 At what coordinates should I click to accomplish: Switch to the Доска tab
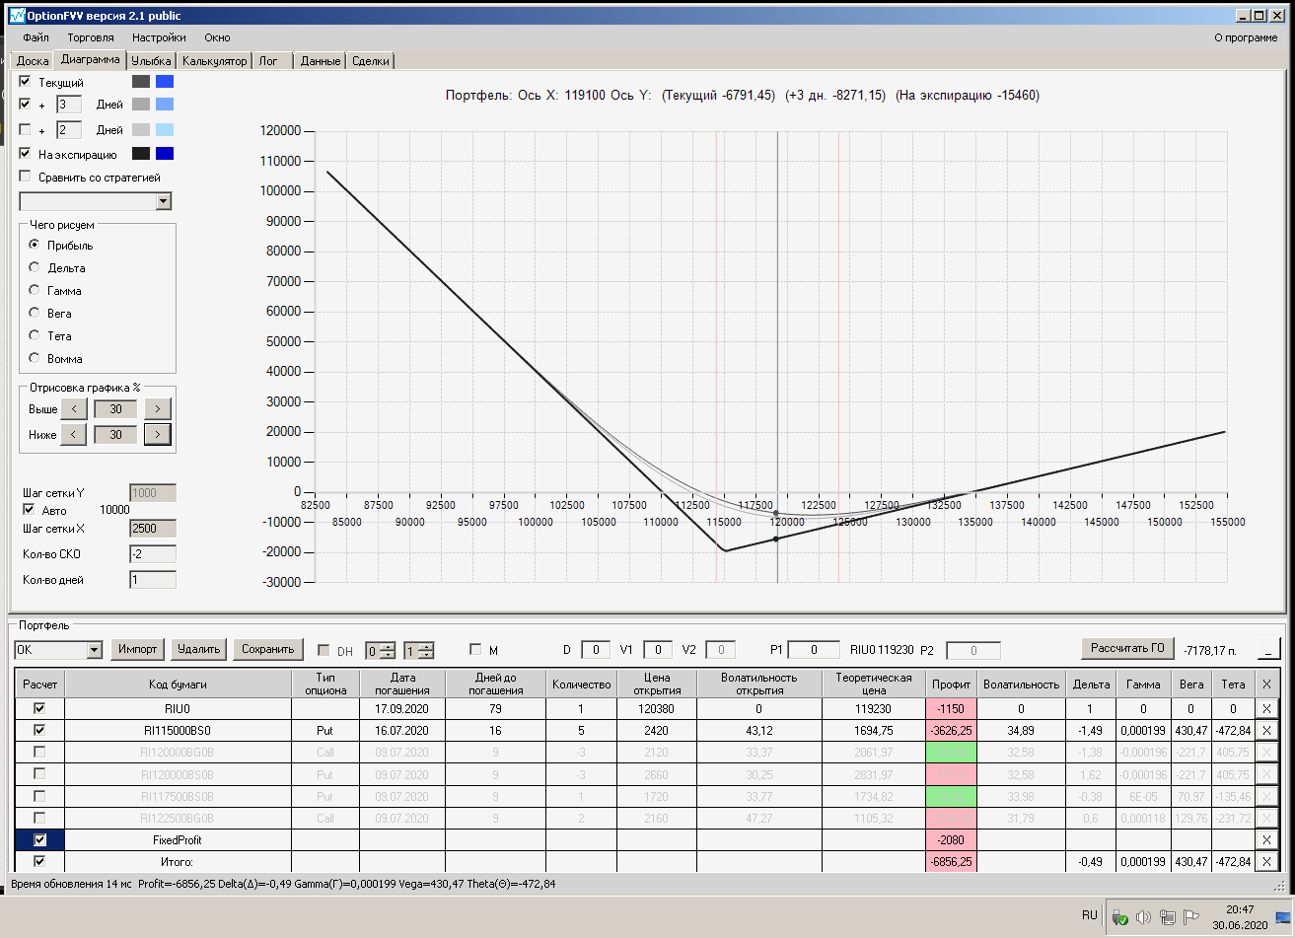tap(33, 61)
